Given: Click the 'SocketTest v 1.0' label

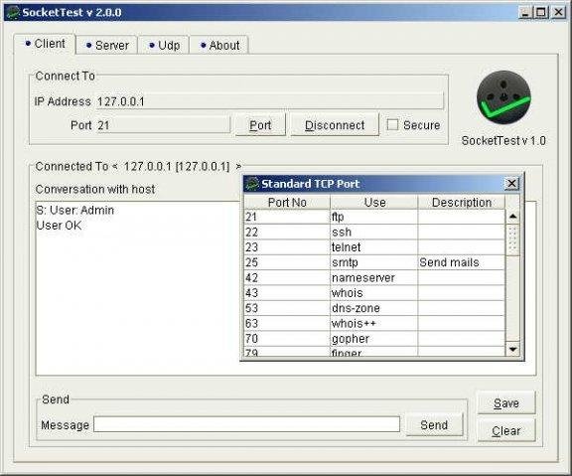Looking at the screenshot, I should pos(503,140).
